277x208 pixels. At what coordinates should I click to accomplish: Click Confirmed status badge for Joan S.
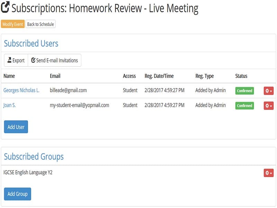[244, 105]
